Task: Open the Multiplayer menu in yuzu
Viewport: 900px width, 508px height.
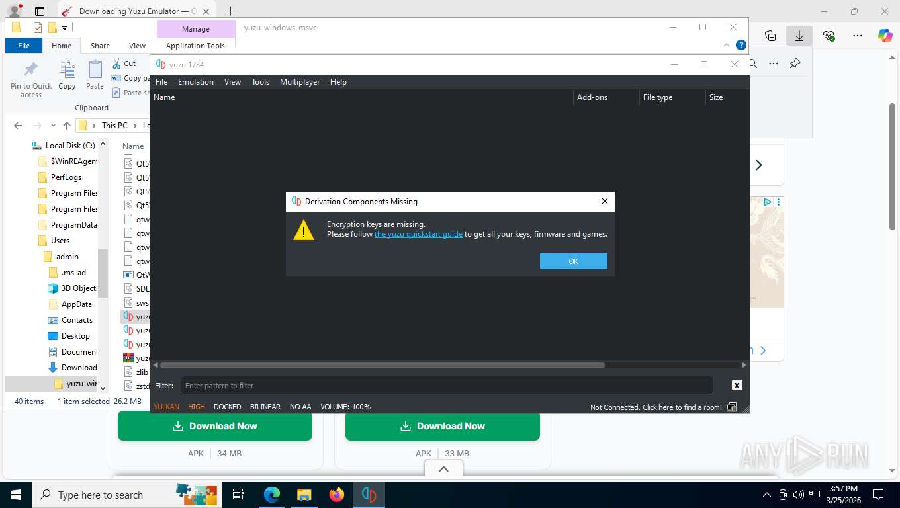Action: [x=300, y=82]
